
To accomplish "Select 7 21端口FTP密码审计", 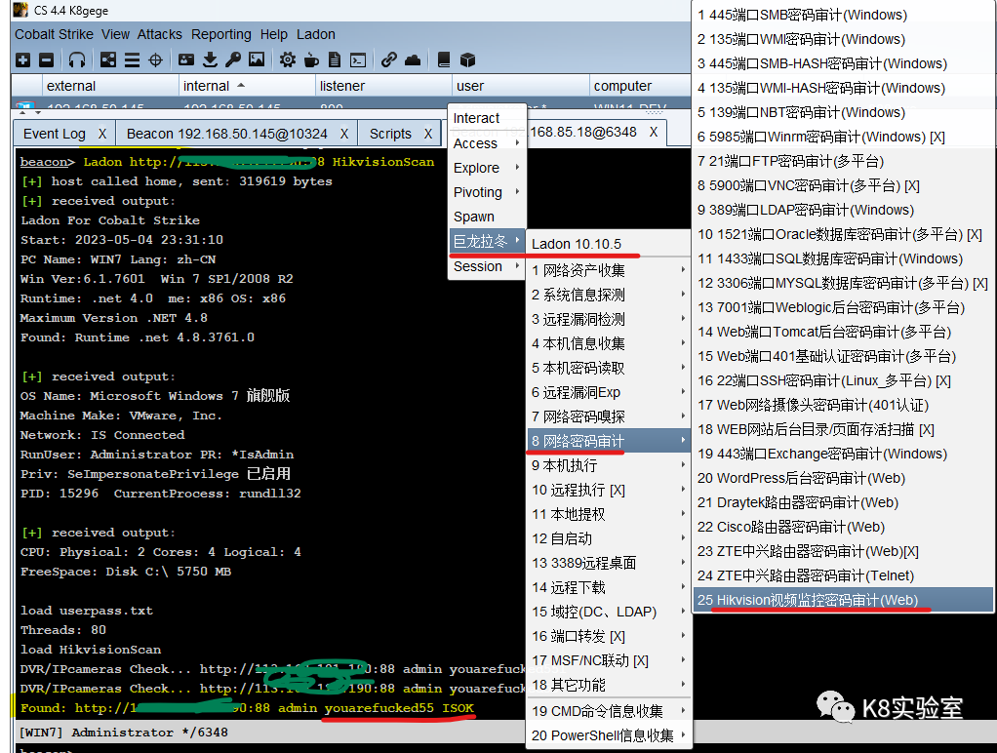I will coord(843,161).
